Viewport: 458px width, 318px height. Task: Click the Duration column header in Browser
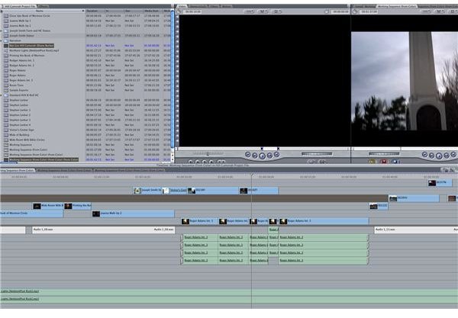pos(95,11)
